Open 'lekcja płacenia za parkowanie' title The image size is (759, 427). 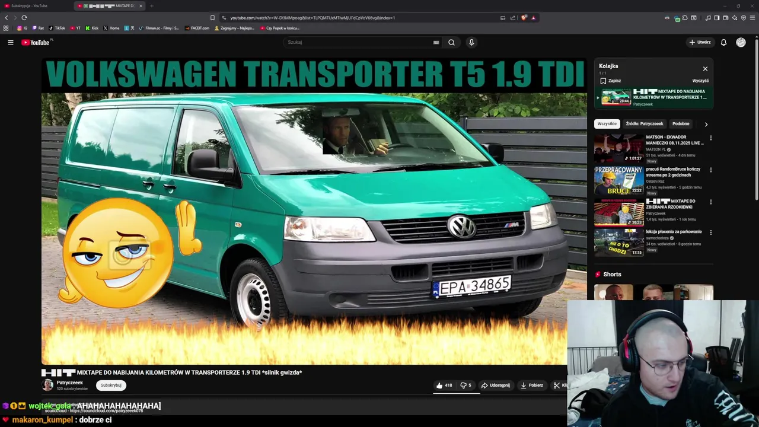click(674, 232)
